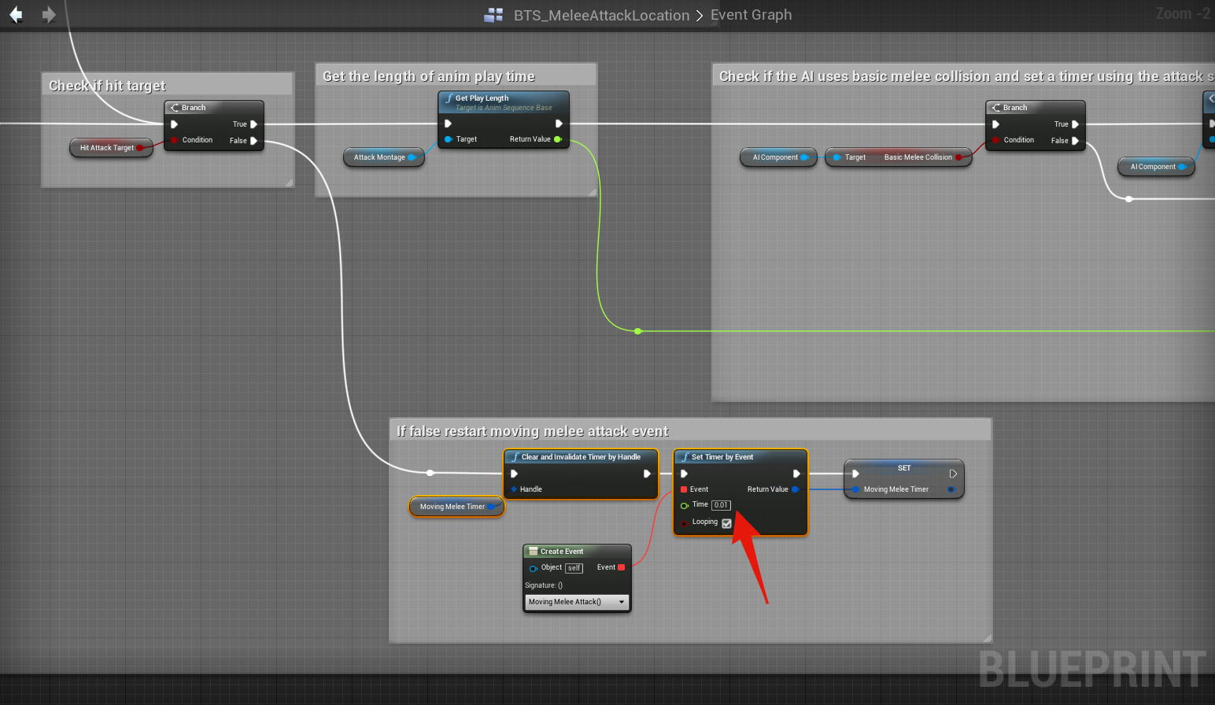Image resolution: width=1215 pixels, height=705 pixels.
Task: Click the Get Play Length node title
Action: pyautogui.click(x=482, y=98)
